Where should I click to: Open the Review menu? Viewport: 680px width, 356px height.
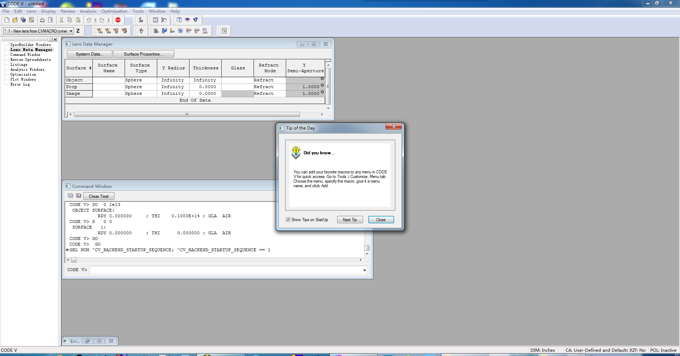point(68,11)
